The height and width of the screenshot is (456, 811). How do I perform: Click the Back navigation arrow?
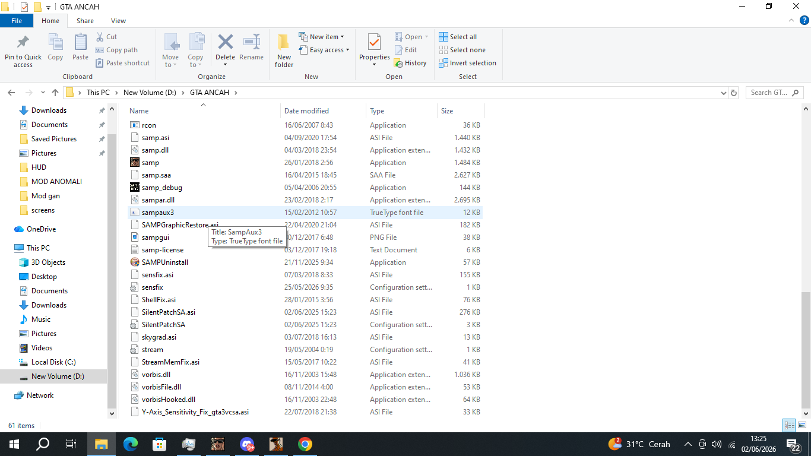click(x=11, y=93)
